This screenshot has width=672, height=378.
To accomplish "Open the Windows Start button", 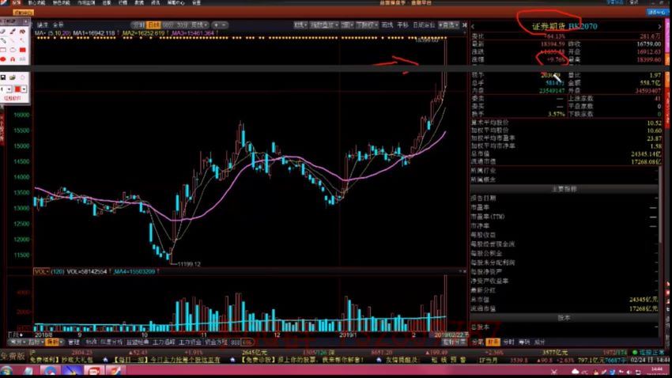I will [x=6, y=372].
